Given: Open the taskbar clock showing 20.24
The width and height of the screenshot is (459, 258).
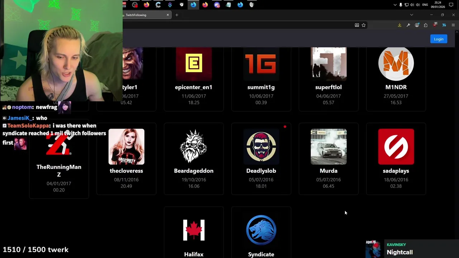Looking at the screenshot, I should coord(438,5).
